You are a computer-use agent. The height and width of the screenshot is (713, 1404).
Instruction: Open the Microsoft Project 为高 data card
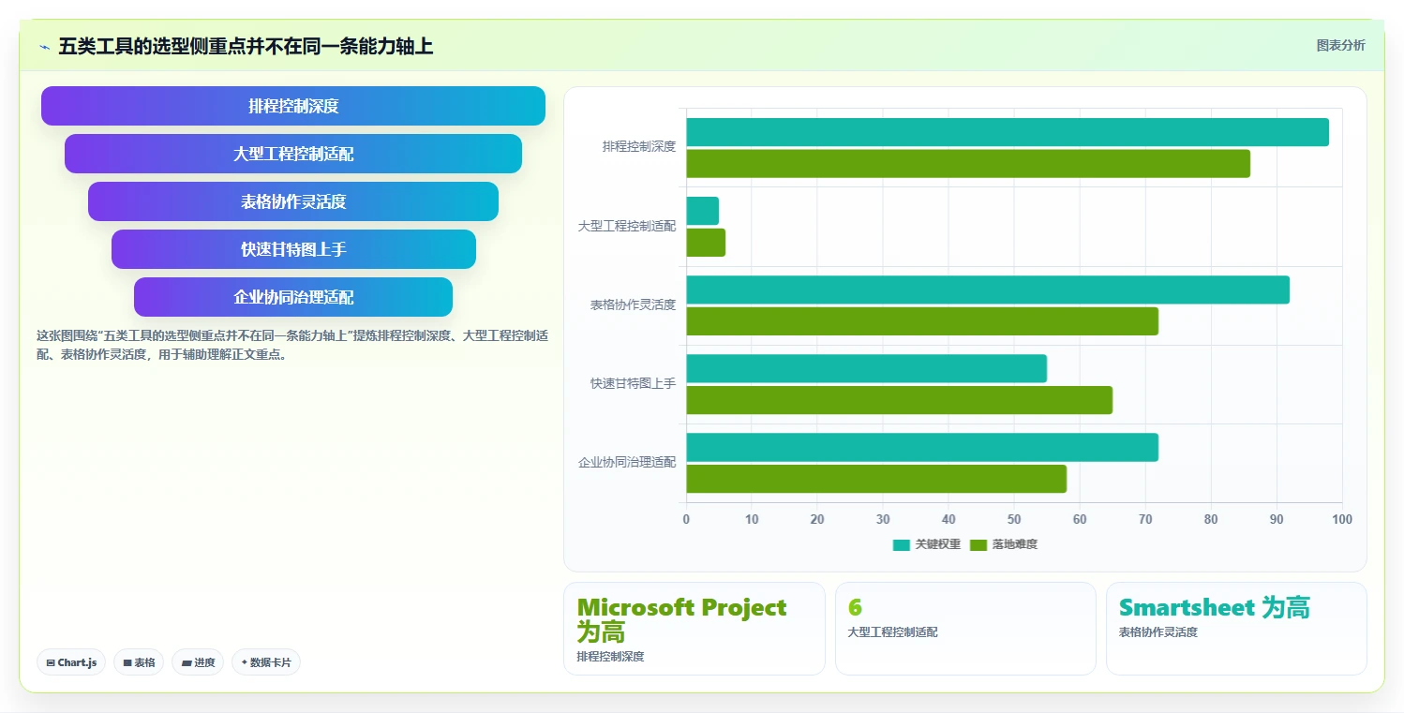click(x=695, y=629)
